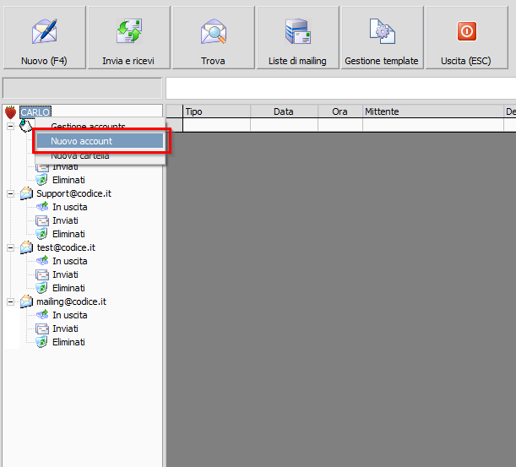This screenshot has width=516, height=467.
Task: Collapse the Support@codice.it account node
Action: tap(10, 194)
